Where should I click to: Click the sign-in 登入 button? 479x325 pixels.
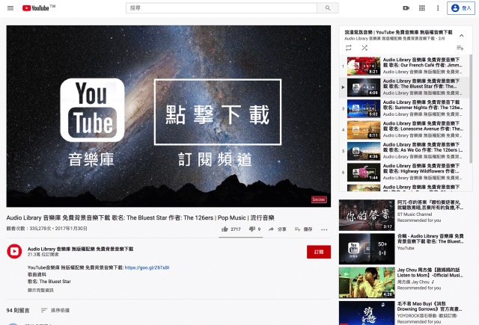(x=461, y=8)
